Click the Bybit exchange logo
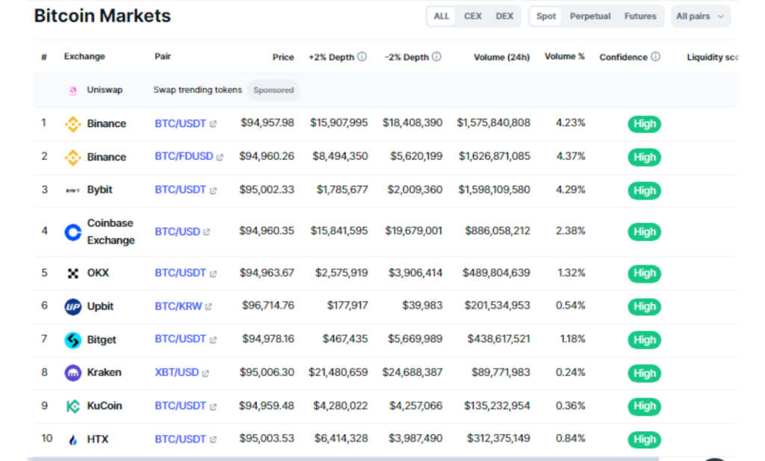 pyautogui.click(x=72, y=191)
